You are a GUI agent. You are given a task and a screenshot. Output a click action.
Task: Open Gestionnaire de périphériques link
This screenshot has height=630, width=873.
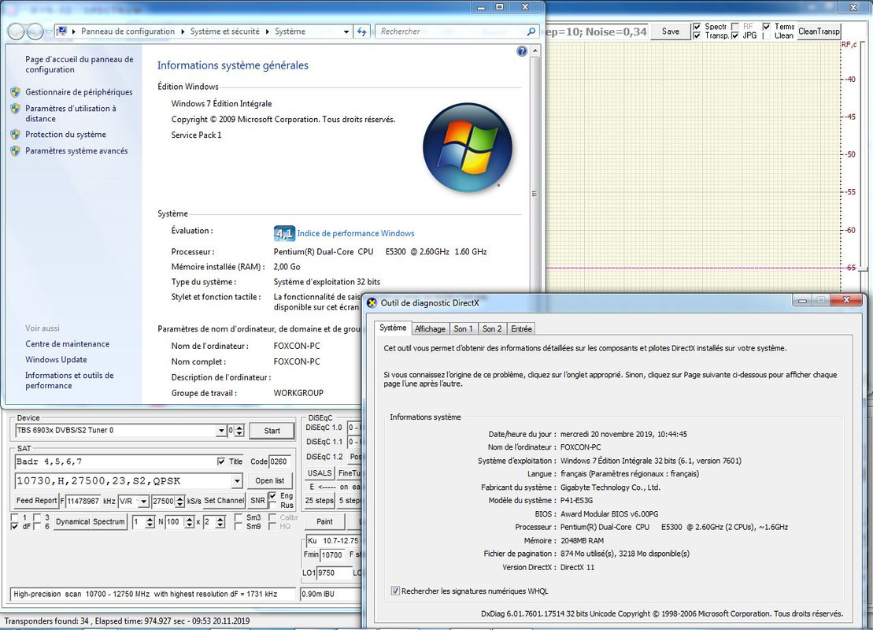(x=79, y=92)
